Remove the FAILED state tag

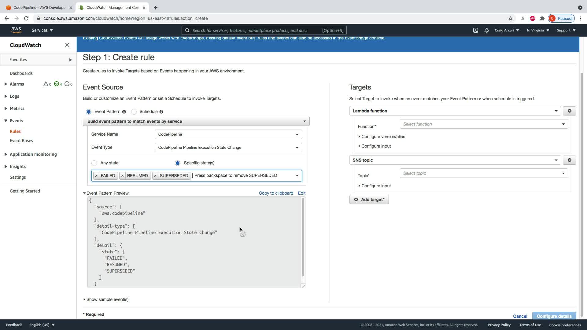96,176
